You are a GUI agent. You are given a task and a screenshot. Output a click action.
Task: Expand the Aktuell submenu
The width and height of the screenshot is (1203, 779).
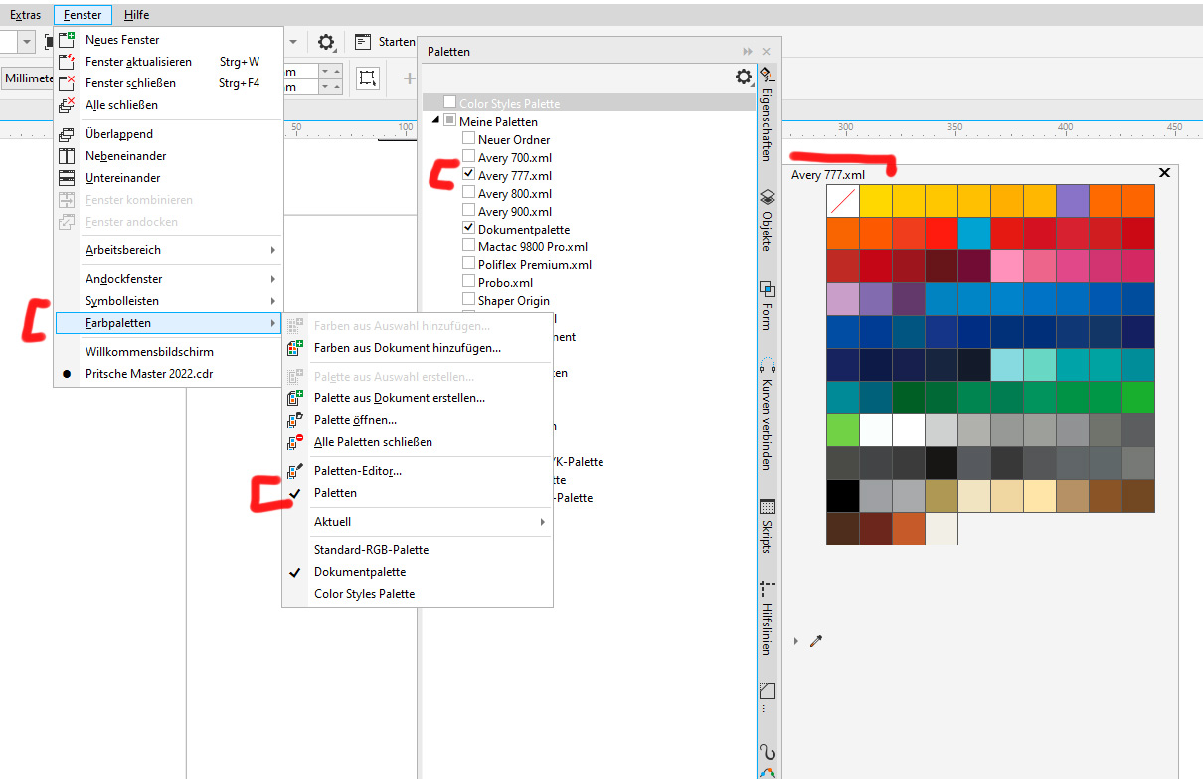pos(430,522)
